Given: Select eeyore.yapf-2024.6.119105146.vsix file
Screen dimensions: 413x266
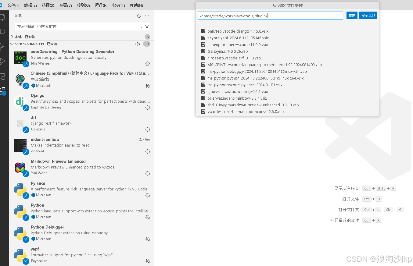Looking at the screenshot, I should 287,38.
